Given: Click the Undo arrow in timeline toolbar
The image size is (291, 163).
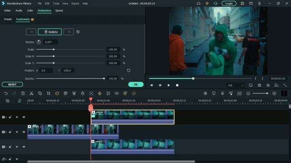Looking at the screenshot, I should tap(6, 94).
